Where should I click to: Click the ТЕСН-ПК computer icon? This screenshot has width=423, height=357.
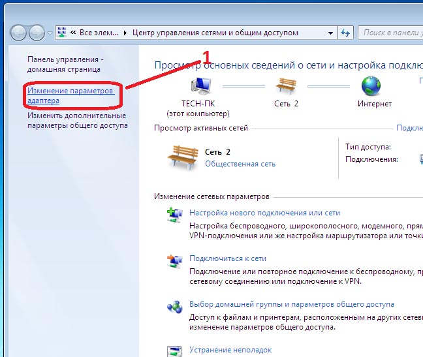pos(201,85)
